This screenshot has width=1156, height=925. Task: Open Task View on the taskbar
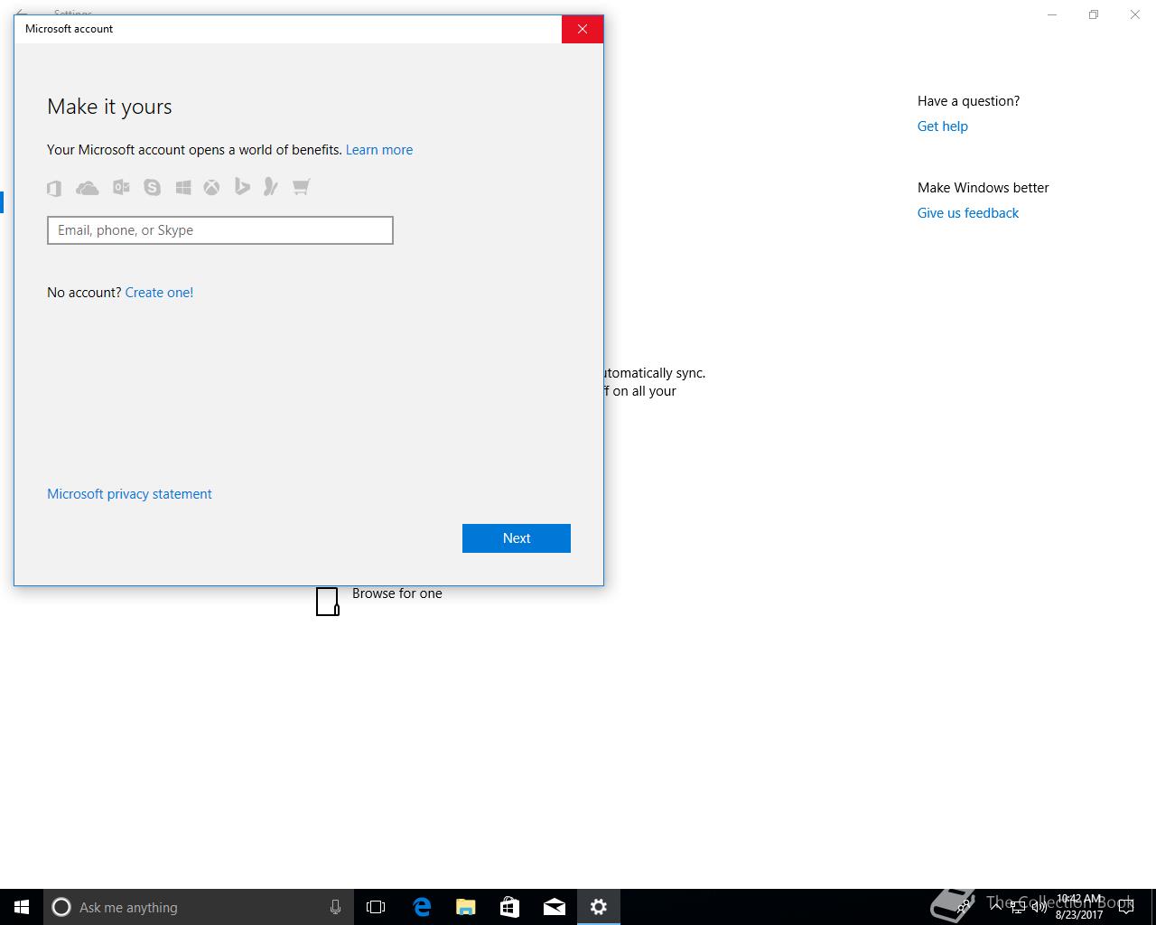(x=376, y=907)
